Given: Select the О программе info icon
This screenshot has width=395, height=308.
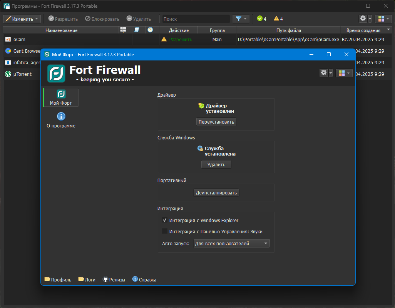Looking at the screenshot, I should [61, 116].
